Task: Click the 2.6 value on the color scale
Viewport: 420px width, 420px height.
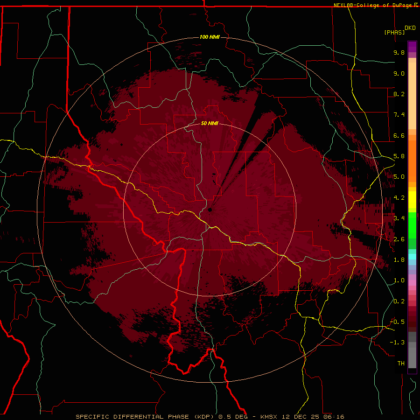Action: (399, 239)
